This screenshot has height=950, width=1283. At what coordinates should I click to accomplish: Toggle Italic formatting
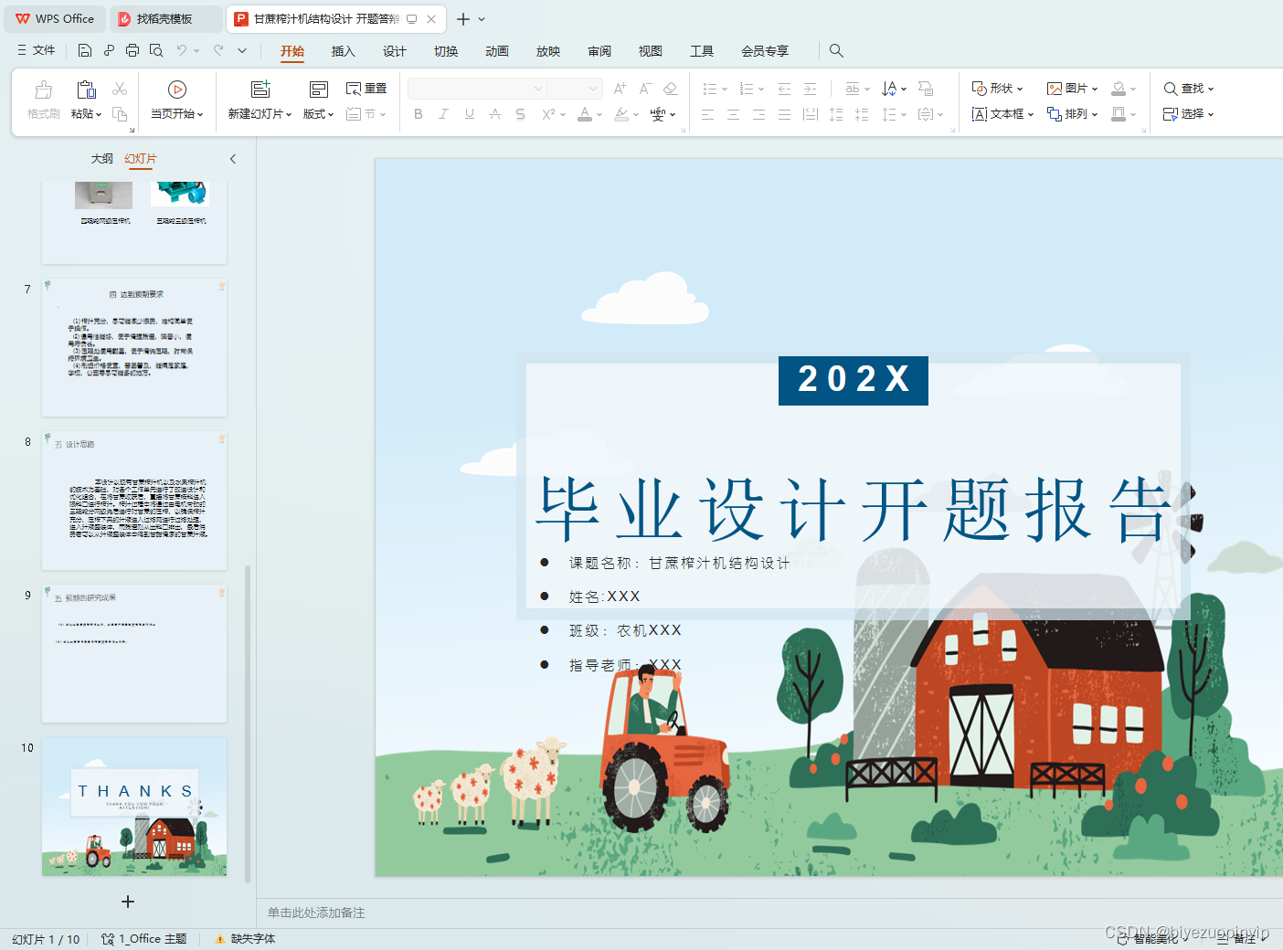click(443, 114)
